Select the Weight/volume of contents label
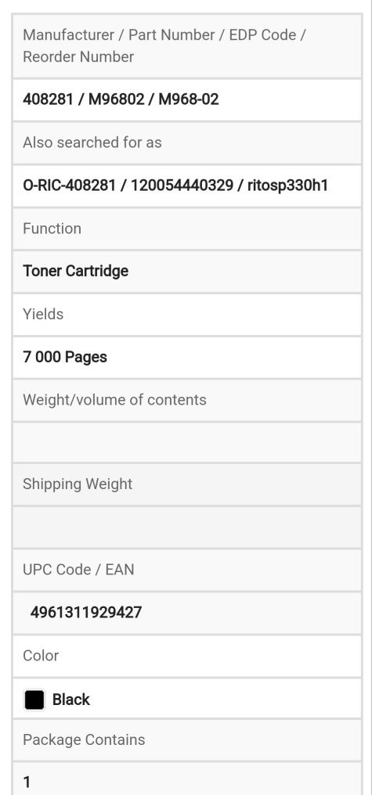The width and height of the screenshot is (372, 795). click(x=114, y=400)
